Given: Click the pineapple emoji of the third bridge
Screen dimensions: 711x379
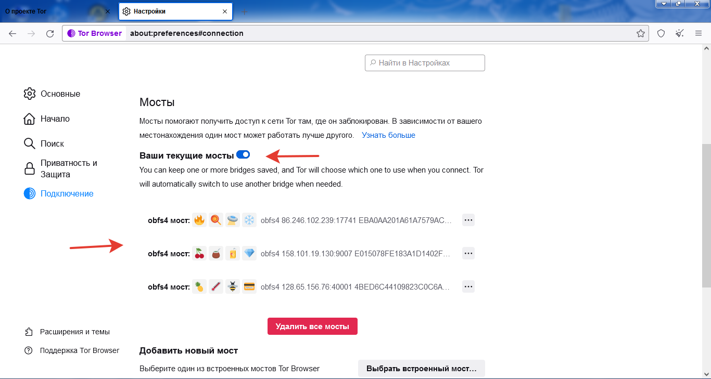Looking at the screenshot, I should [199, 286].
